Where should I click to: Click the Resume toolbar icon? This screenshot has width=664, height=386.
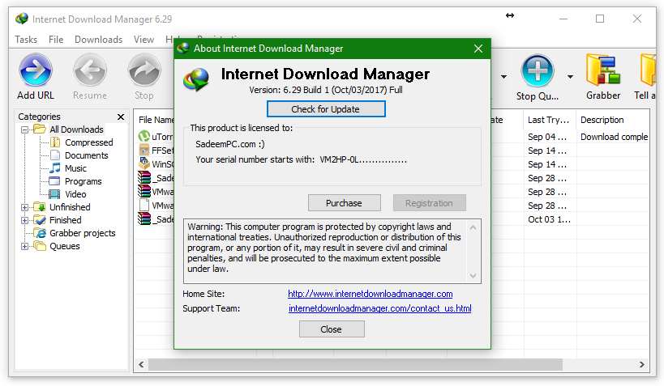[90, 71]
